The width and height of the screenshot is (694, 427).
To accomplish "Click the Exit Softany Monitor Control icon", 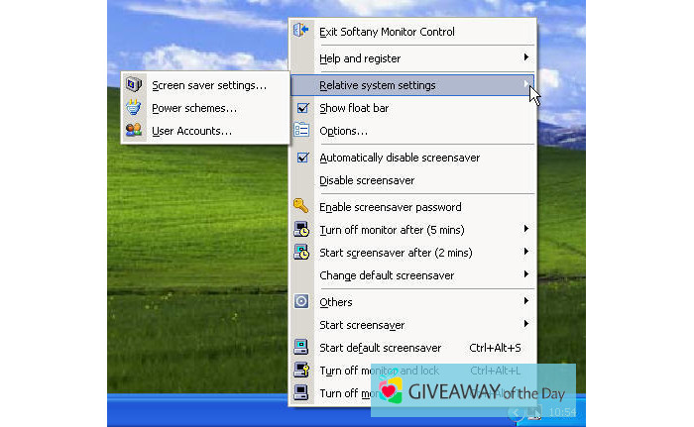I will point(302,32).
